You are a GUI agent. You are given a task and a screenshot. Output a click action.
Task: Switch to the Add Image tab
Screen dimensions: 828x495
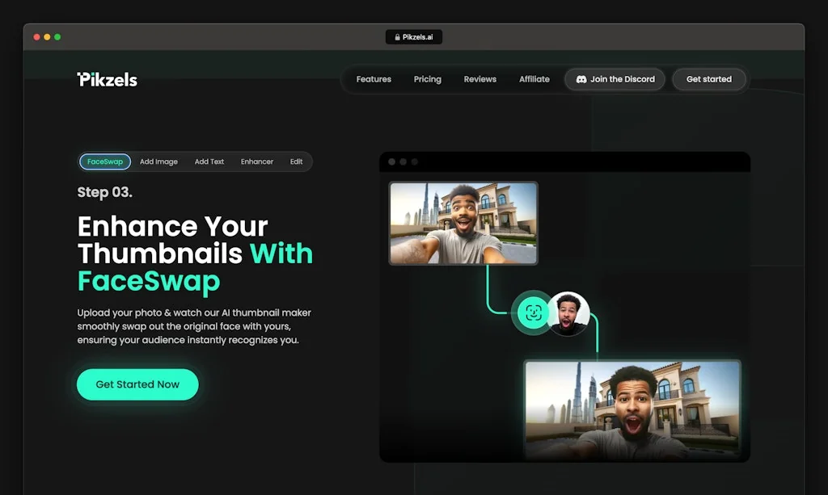158,162
